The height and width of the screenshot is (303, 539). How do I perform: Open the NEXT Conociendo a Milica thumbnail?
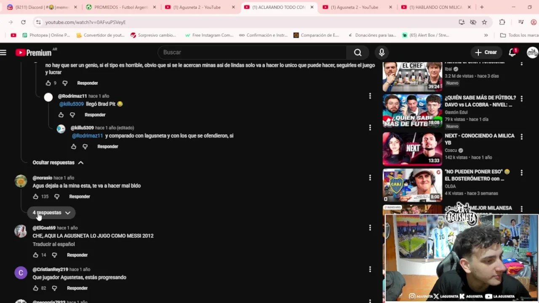click(x=412, y=149)
